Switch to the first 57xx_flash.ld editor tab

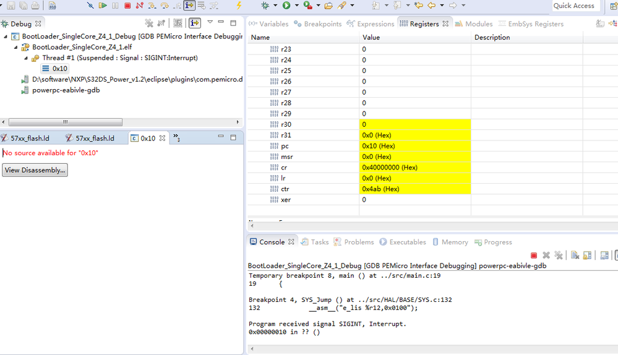(25, 139)
